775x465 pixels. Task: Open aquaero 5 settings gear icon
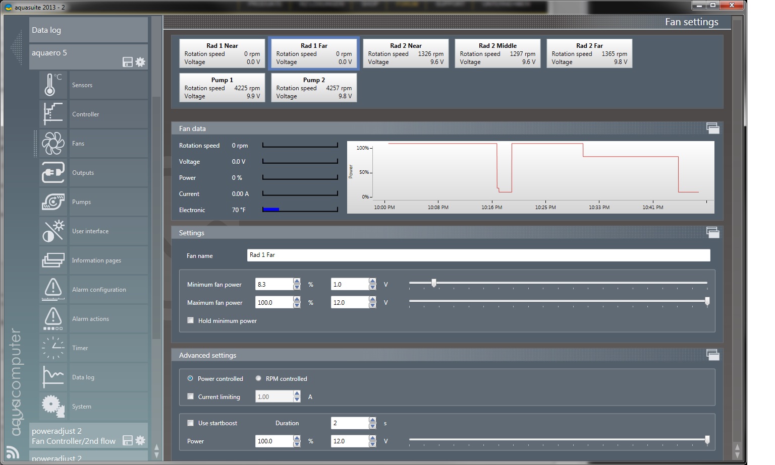(140, 62)
